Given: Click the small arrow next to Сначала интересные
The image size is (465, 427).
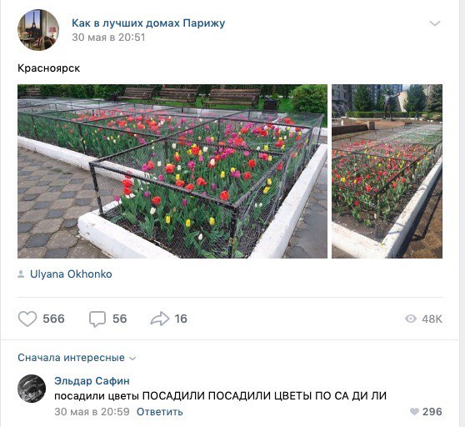Looking at the screenshot, I should (132, 359).
